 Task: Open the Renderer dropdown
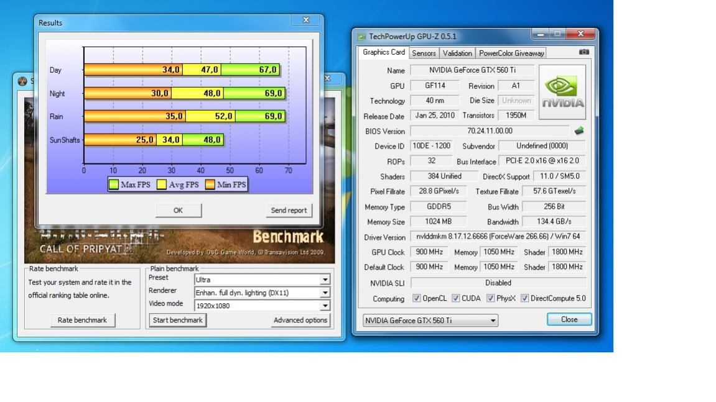click(262, 293)
